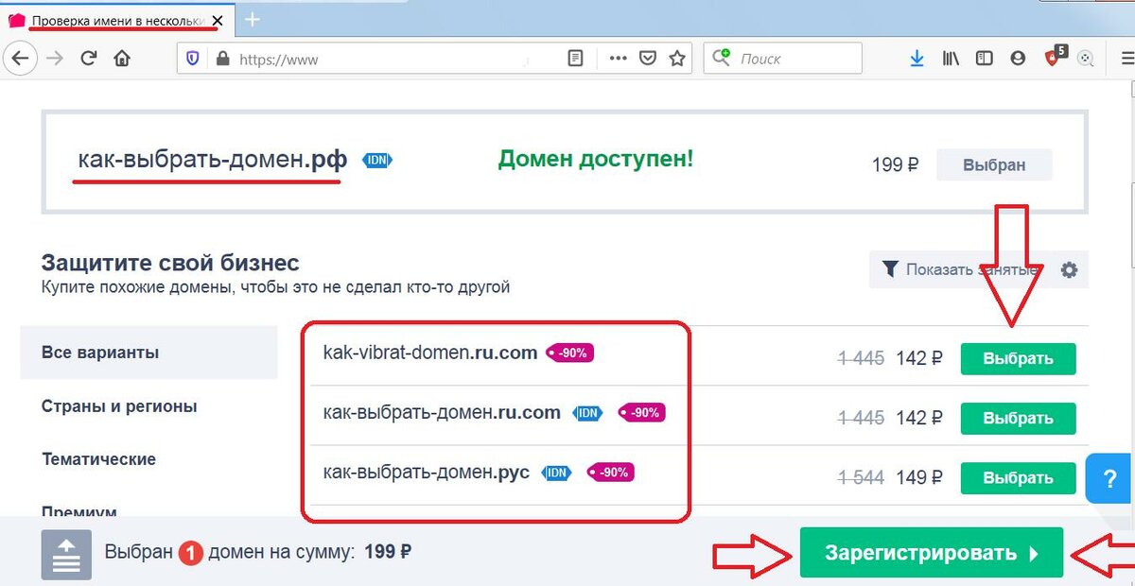Switch to 'Страны и регионы' category
This screenshot has width=1135, height=586.
click(119, 406)
